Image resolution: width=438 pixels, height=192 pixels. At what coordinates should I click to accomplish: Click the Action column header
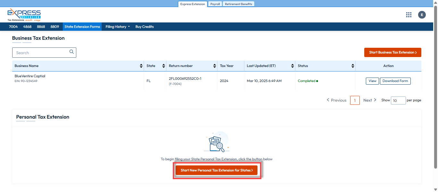388,66
